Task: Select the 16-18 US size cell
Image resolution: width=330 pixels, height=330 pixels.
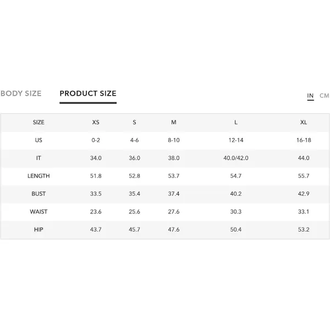Action: 304,140
